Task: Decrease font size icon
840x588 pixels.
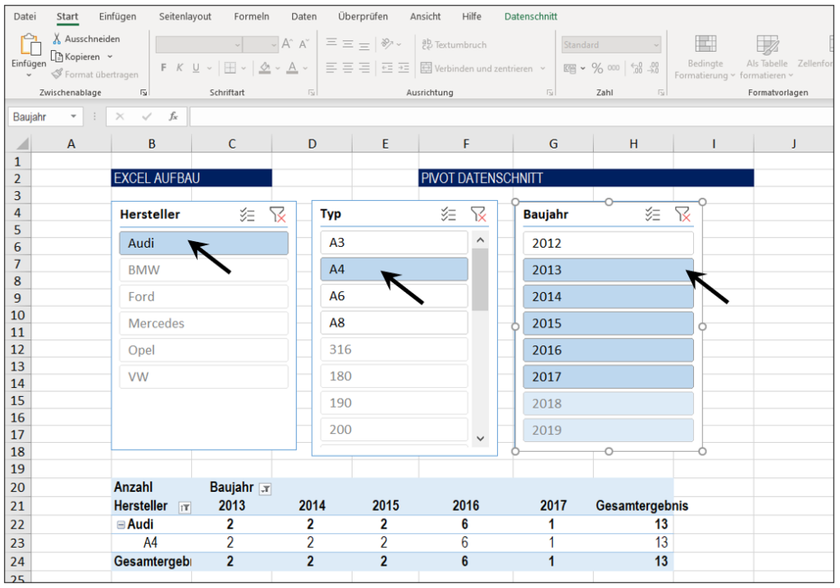Action: click(304, 44)
